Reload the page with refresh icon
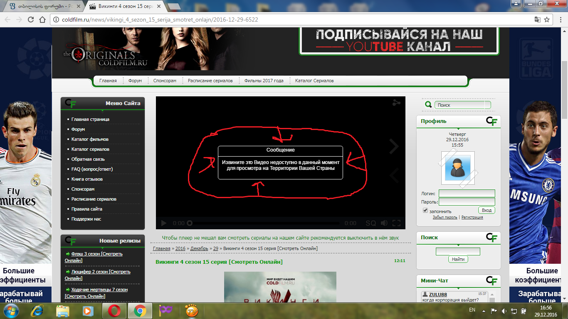 31,20
